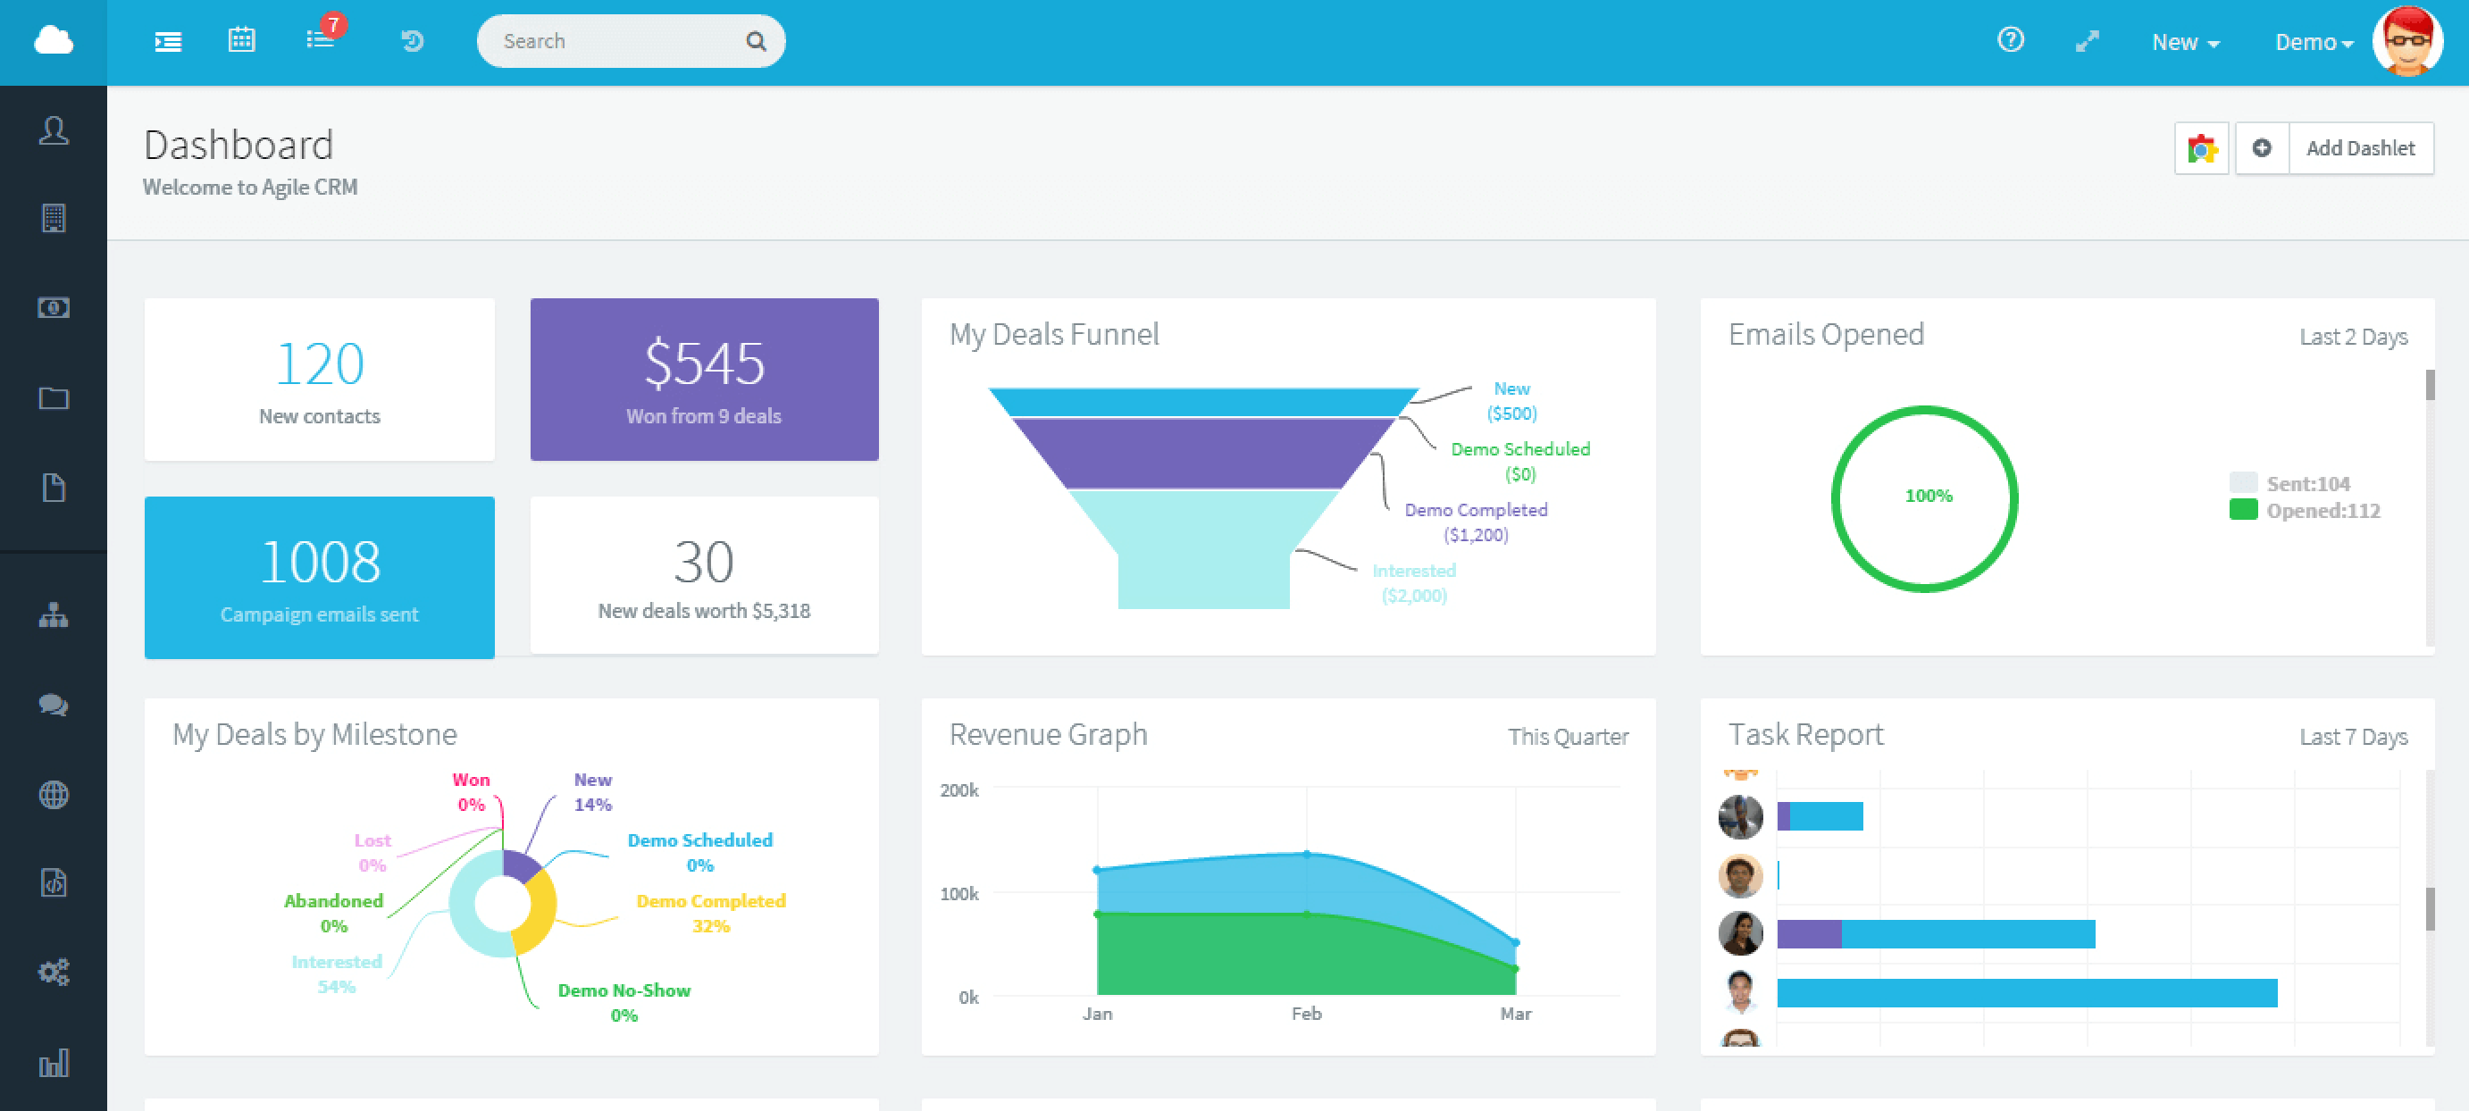Click the search magnifier button
2469x1111 pixels.
[757, 41]
